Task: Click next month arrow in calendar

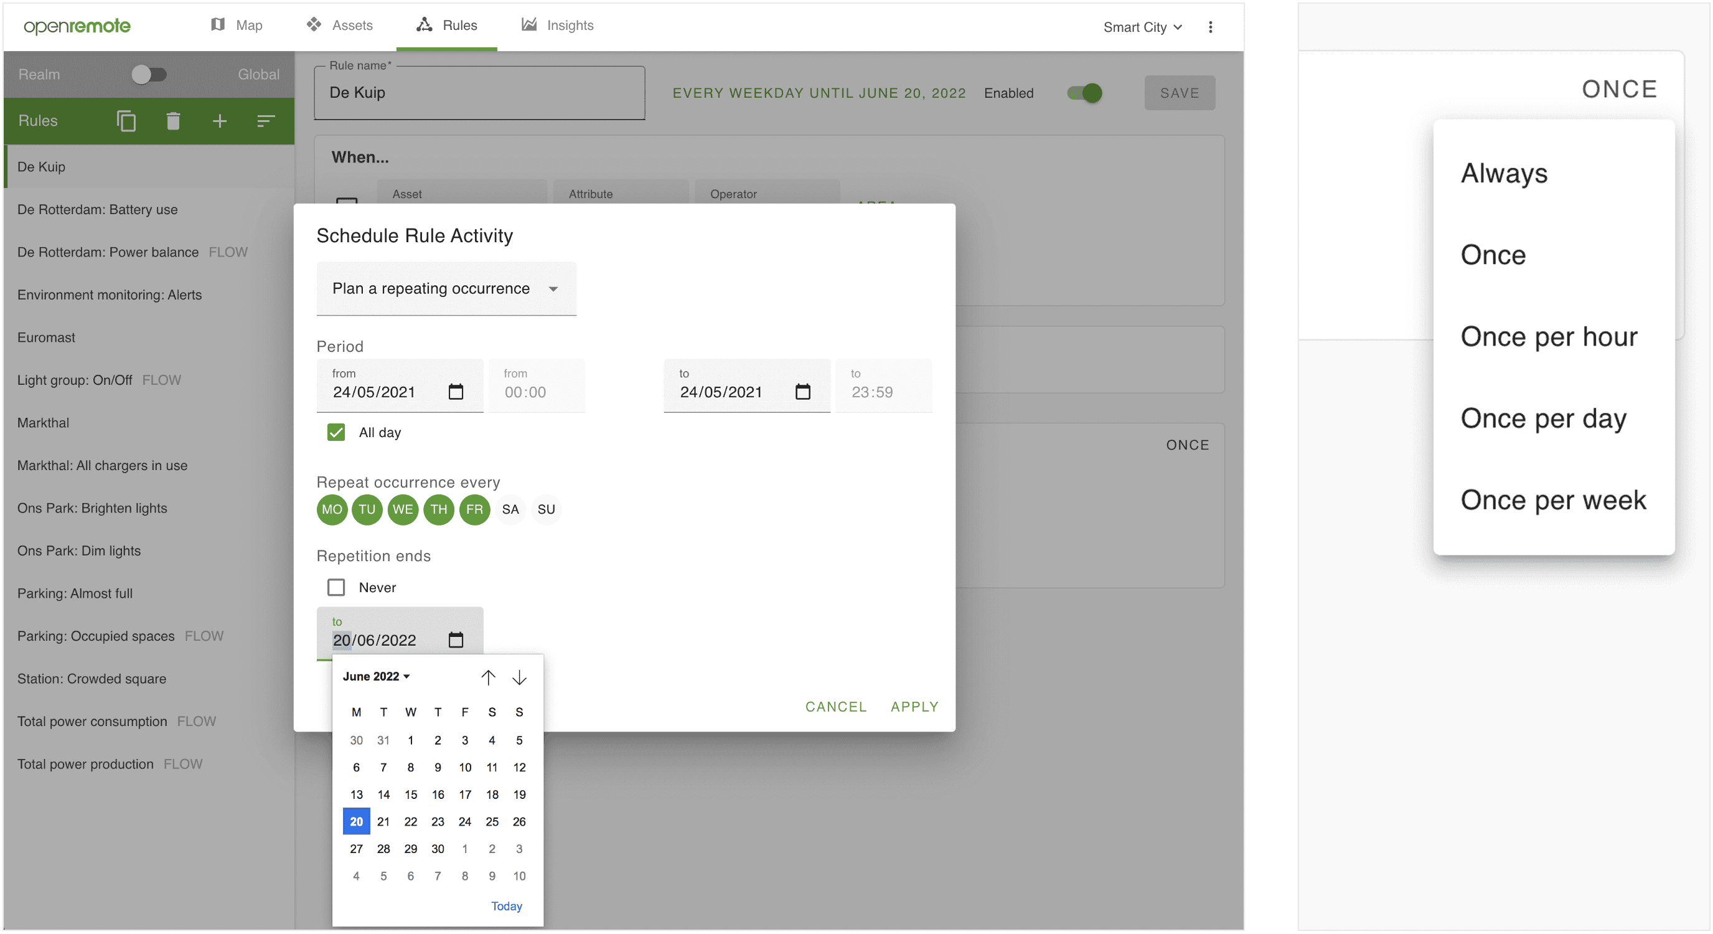Action: [x=519, y=677]
